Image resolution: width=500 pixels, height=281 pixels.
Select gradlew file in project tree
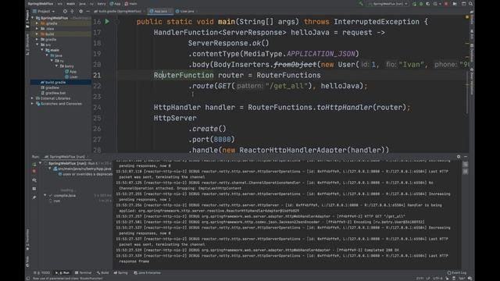point(50,87)
